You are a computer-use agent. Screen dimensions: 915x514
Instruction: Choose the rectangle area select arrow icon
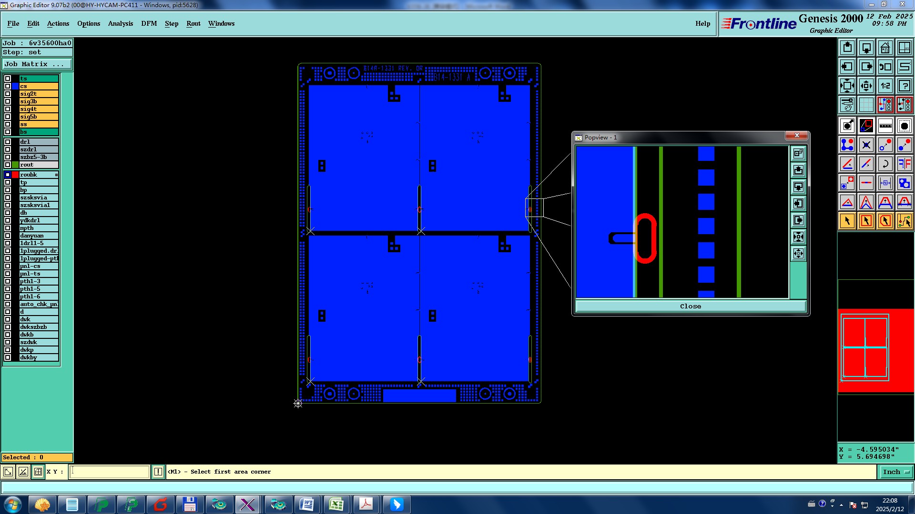pyautogui.click(x=866, y=221)
